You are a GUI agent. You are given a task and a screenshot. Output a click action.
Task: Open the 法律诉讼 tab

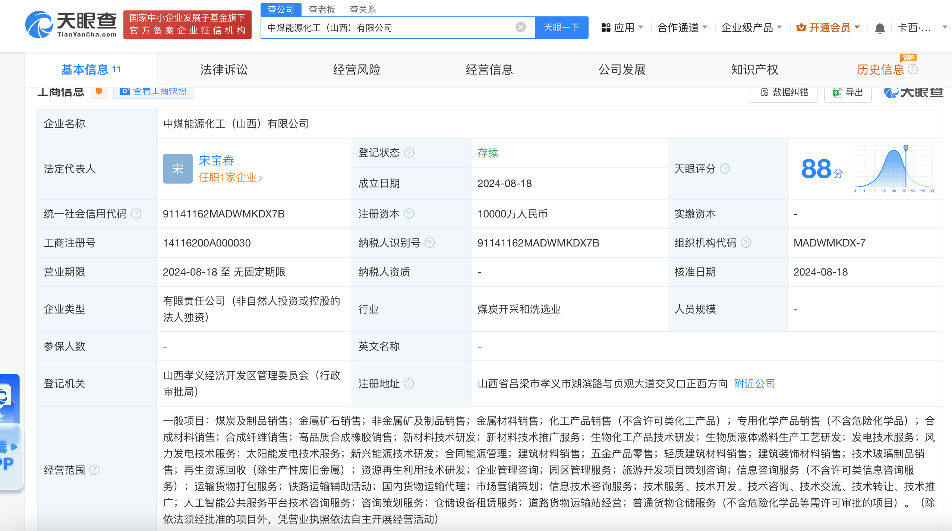pos(224,70)
